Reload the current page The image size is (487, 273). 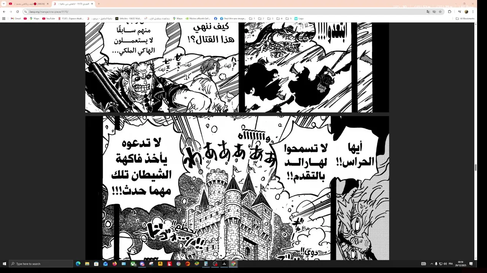point(18,12)
